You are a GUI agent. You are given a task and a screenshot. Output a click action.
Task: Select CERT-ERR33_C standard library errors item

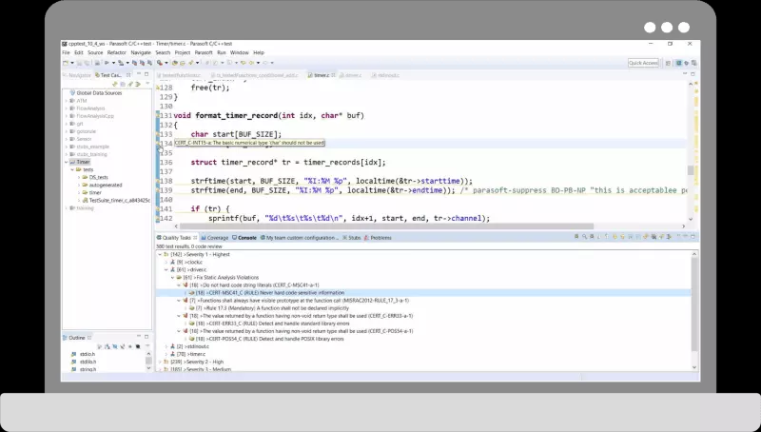(272, 324)
